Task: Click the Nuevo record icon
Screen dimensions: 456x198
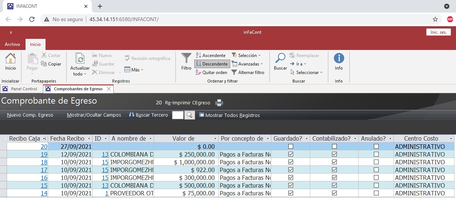Action: [x=95, y=56]
